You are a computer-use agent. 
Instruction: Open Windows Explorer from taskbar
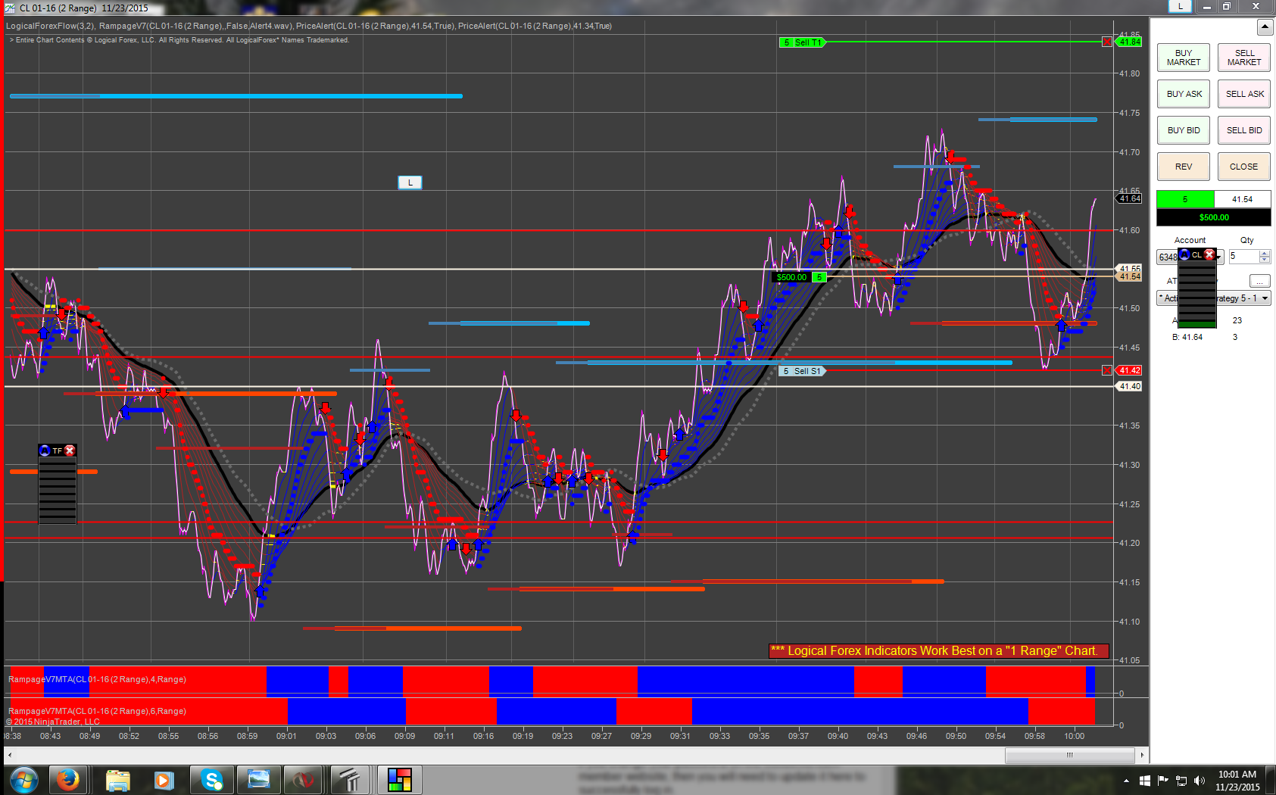point(117,780)
